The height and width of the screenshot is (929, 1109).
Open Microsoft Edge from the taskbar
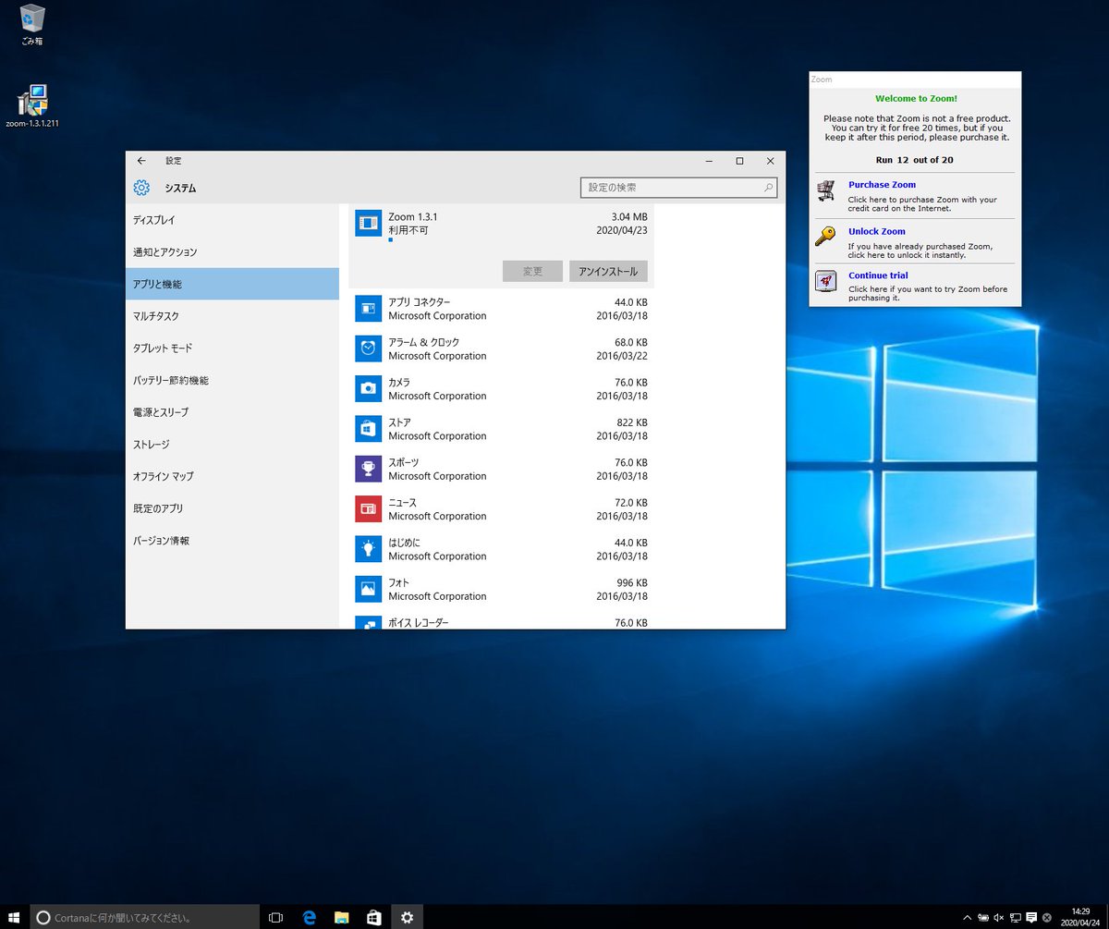pyautogui.click(x=310, y=917)
